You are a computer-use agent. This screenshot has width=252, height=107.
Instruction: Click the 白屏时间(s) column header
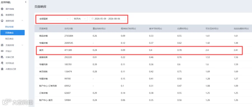183,29
